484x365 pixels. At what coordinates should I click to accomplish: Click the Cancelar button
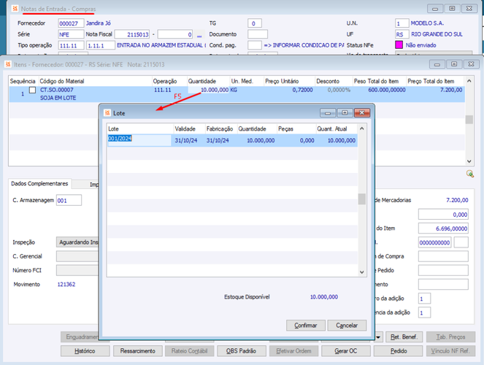coord(347,326)
